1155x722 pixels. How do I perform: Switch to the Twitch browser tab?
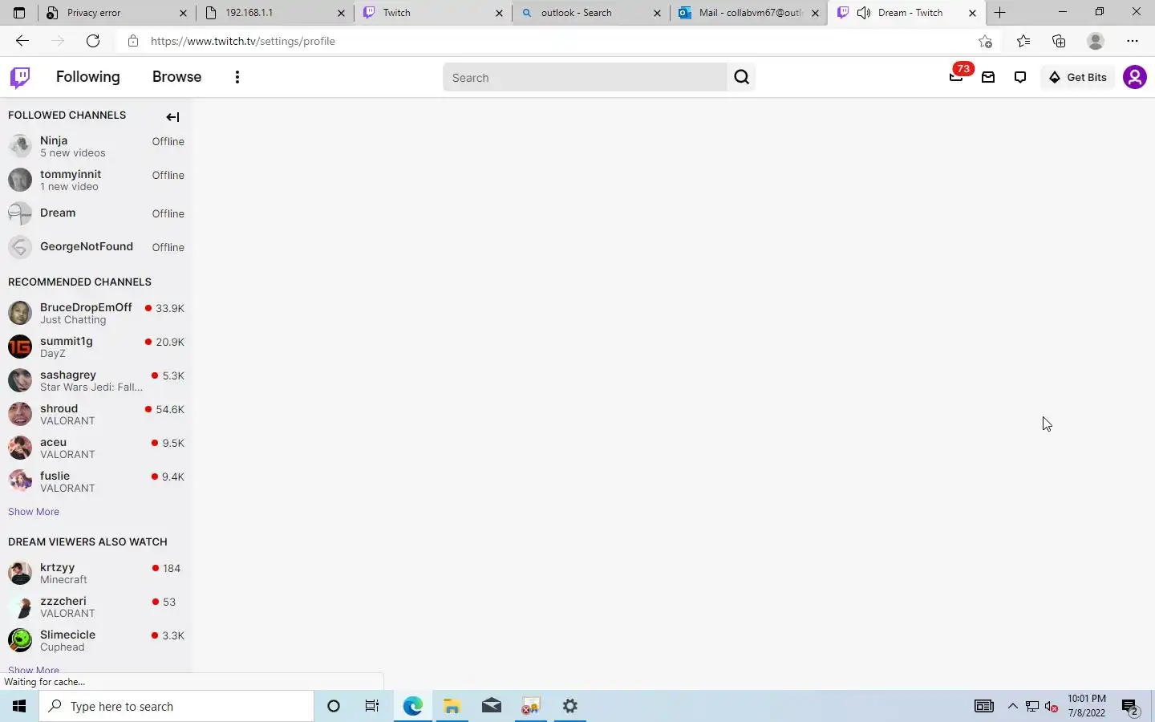click(x=433, y=13)
